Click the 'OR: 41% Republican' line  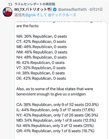55,131
